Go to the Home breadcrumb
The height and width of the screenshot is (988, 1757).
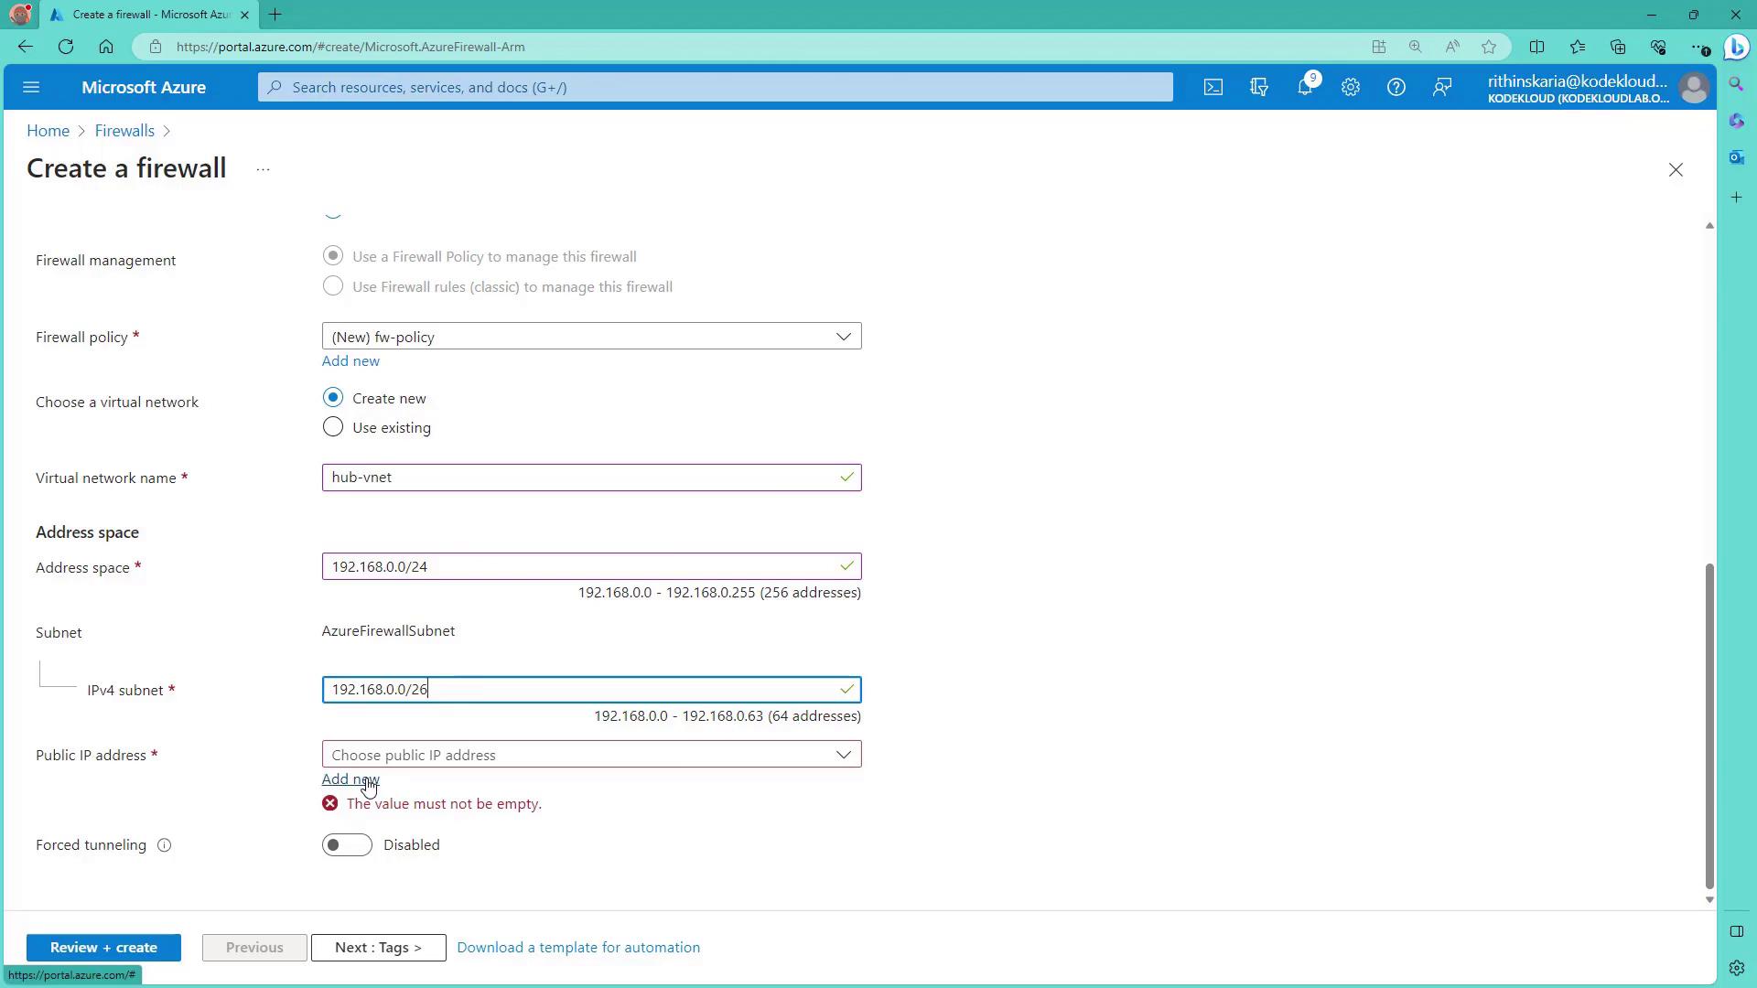click(48, 131)
